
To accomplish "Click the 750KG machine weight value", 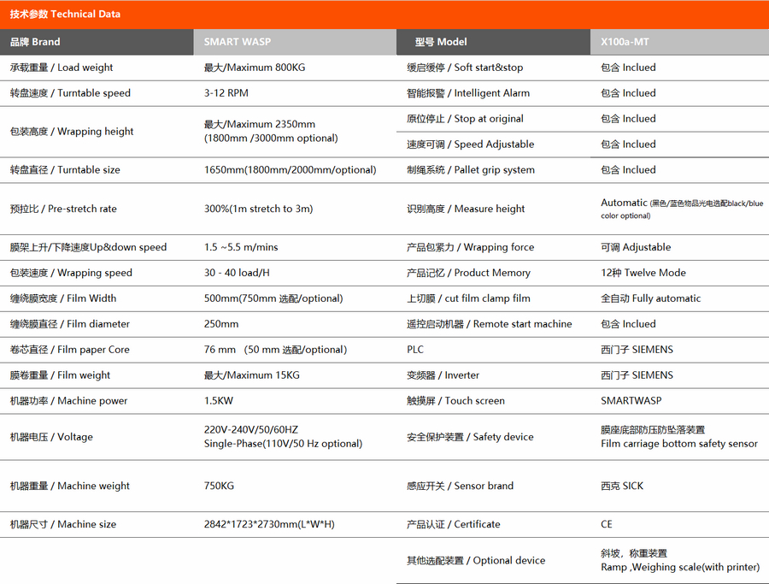I will click(x=220, y=486).
